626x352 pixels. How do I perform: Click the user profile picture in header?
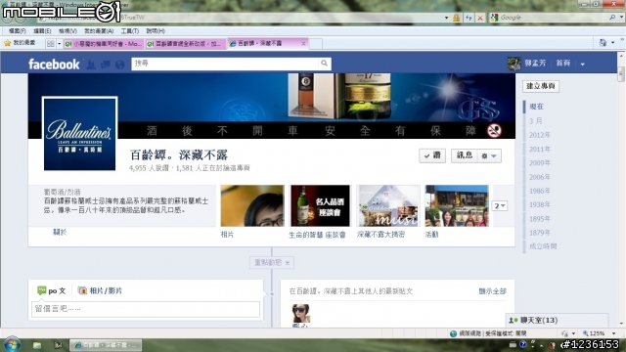tap(514, 64)
